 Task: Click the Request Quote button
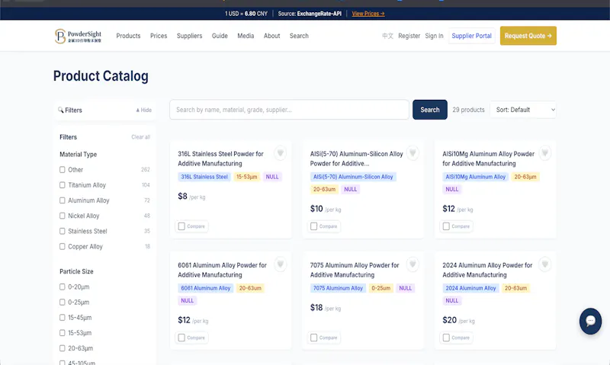pos(528,36)
